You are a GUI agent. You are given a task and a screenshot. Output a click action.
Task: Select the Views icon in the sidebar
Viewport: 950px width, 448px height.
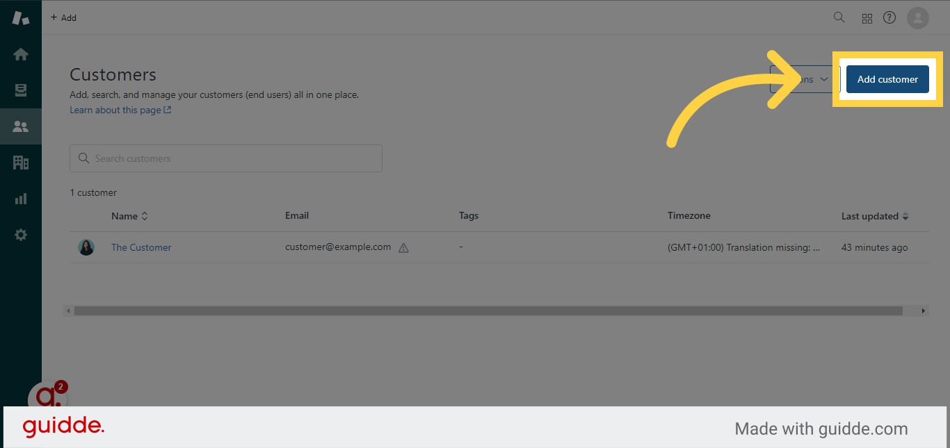pyautogui.click(x=21, y=90)
